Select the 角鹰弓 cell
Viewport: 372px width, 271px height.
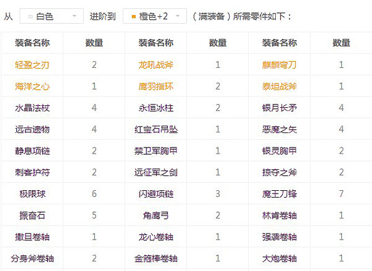(x=156, y=215)
